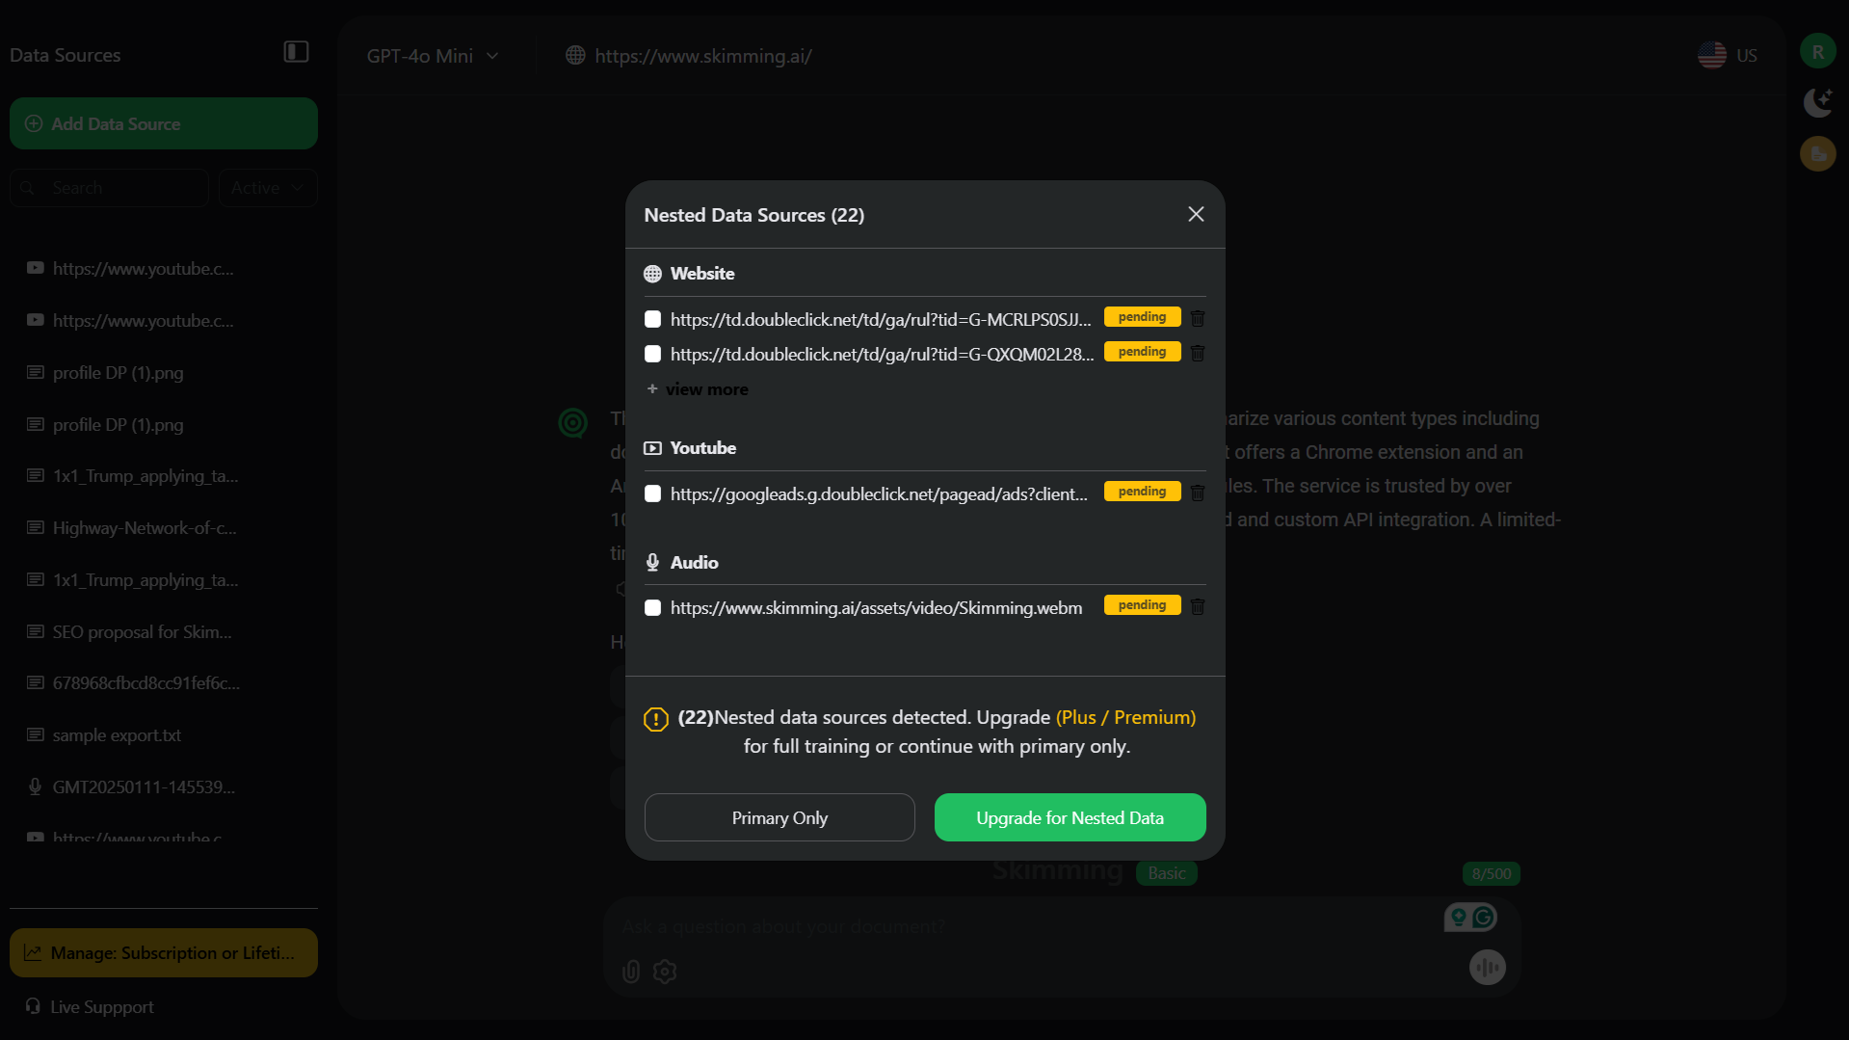Click the attachment paperclip icon
This screenshot has height=1040, width=1849.
631,972
